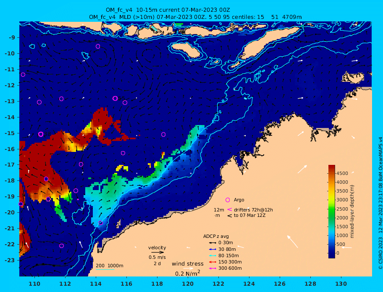The width and height of the screenshot is (383, 292).
Task: Click Argo float near 12.8S 111.7E
Action: click(x=61, y=99)
